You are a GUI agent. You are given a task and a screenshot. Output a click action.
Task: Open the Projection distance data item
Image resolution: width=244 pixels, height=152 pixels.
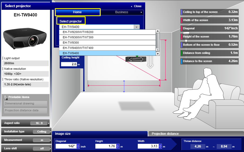point(25,110)
